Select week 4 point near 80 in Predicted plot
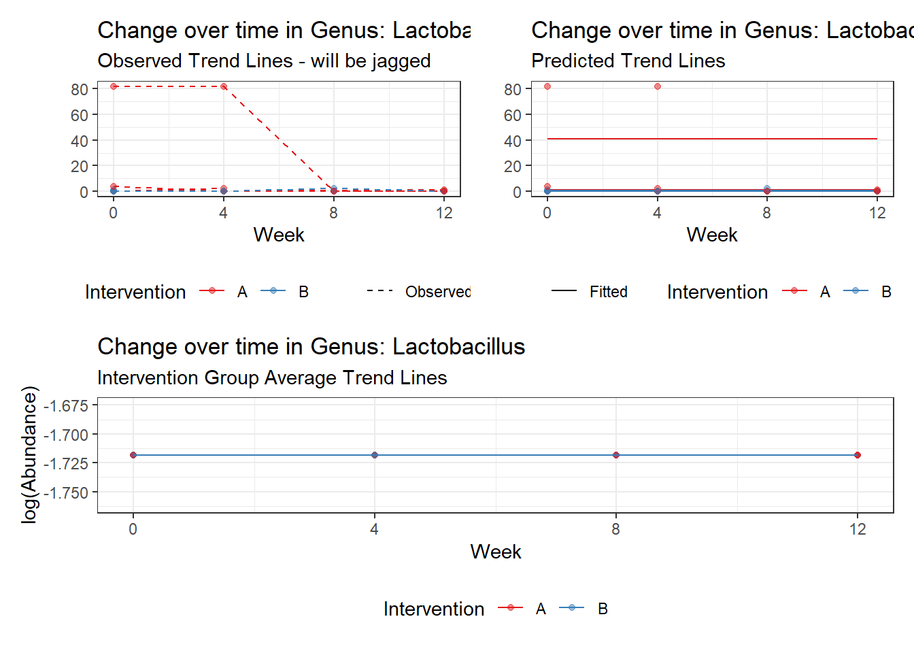Image resolution: width=914 pixels, height=653 pixels. pyautogui.click(x=658, y=86)
